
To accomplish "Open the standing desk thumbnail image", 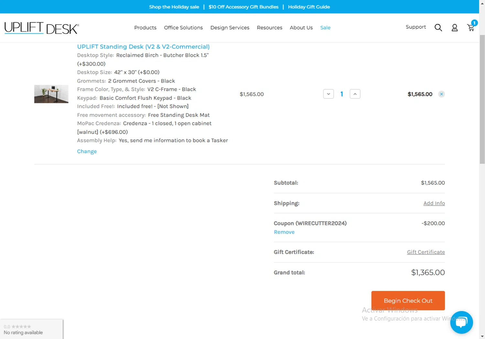I will click(51, 94).
